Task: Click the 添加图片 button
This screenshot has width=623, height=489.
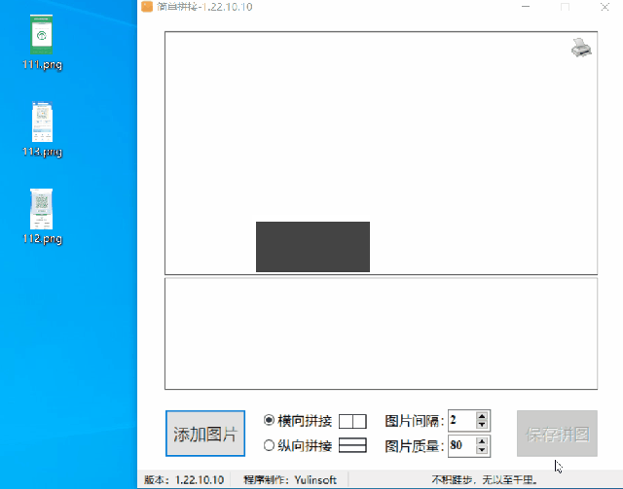Action: click(x=205, y=434)
